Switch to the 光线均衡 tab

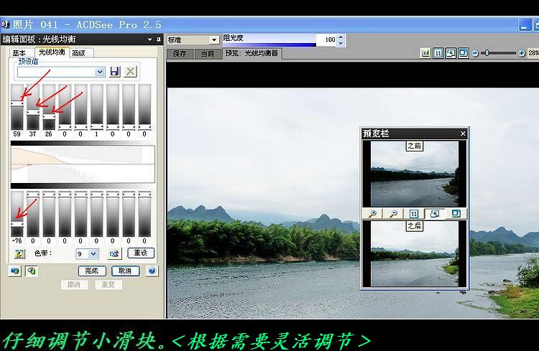(52, 52)
